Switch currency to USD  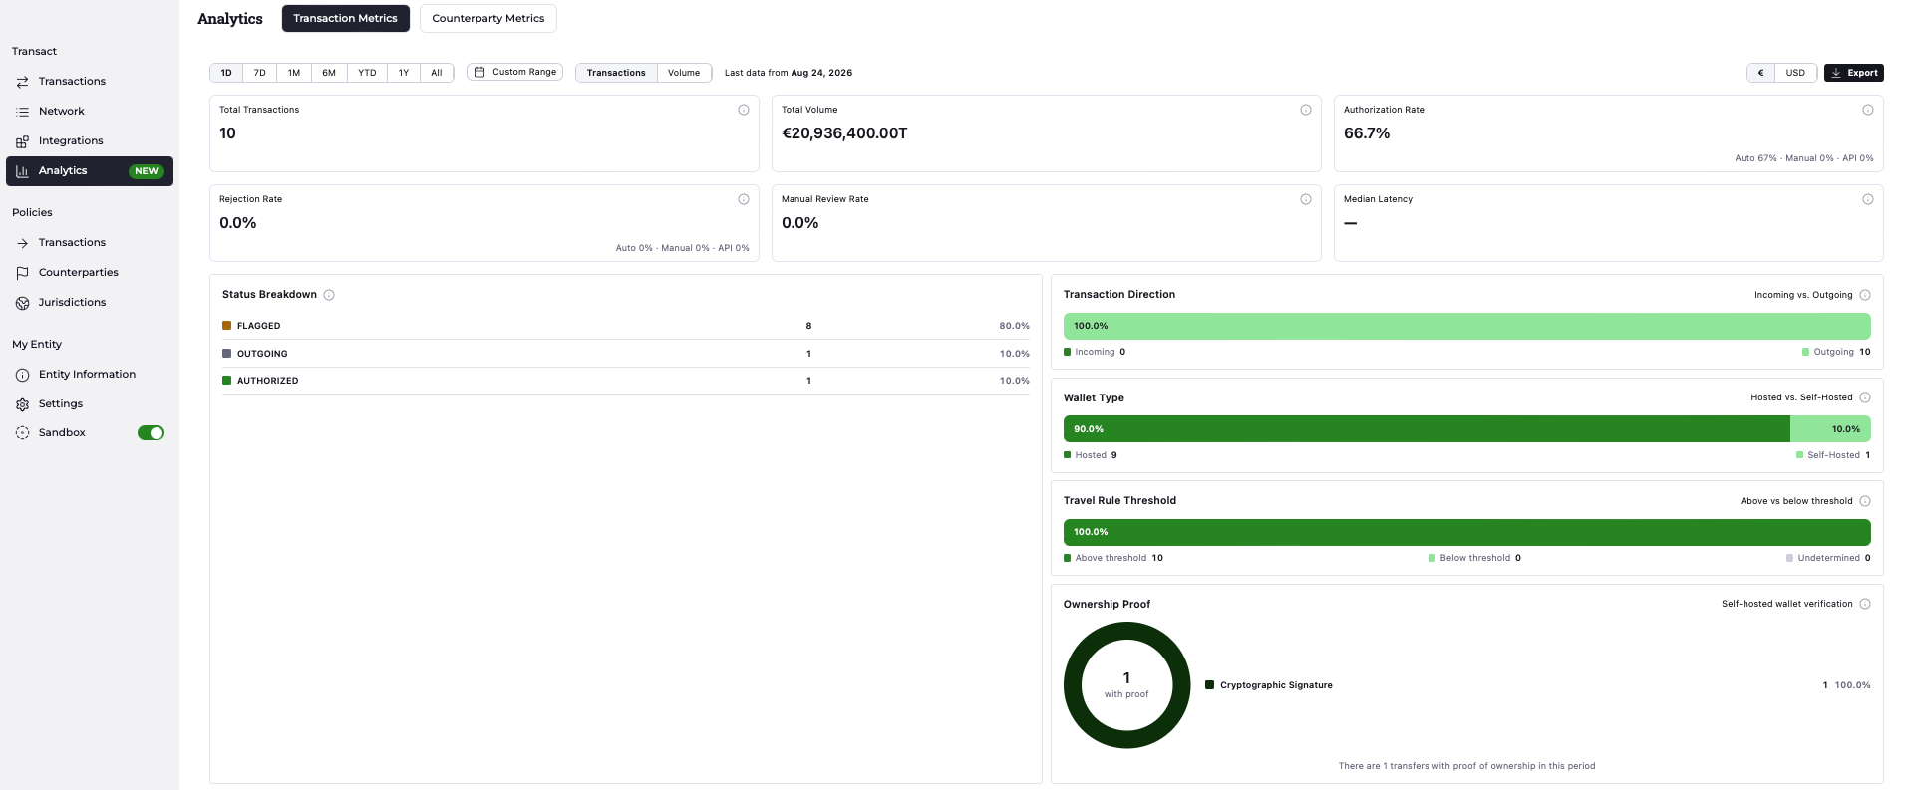(x=1795, y=73)
